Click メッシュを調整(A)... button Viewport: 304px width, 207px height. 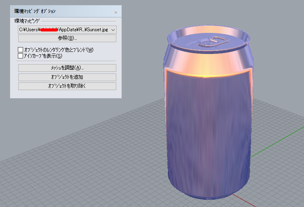click(x=67, y=68)
